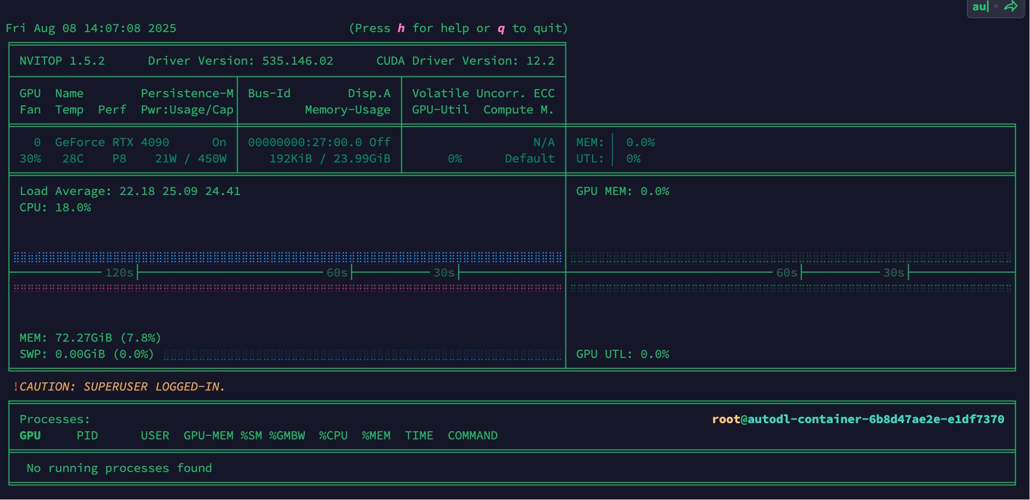Click the fan speed value '30%'
1030x500 pixels.
[30, 159]
